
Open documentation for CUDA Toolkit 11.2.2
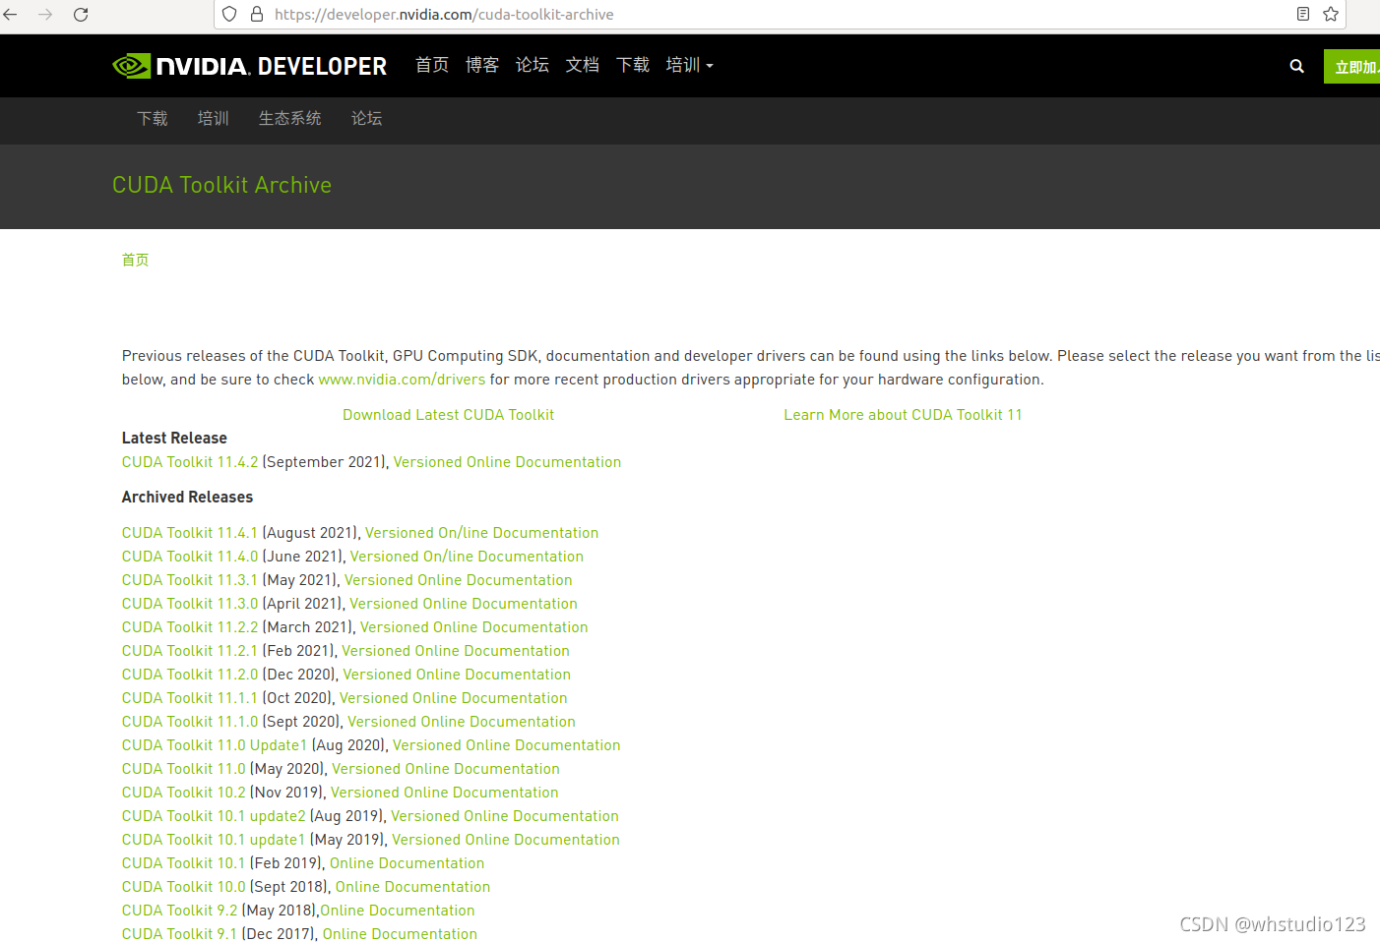pos(473,627)
